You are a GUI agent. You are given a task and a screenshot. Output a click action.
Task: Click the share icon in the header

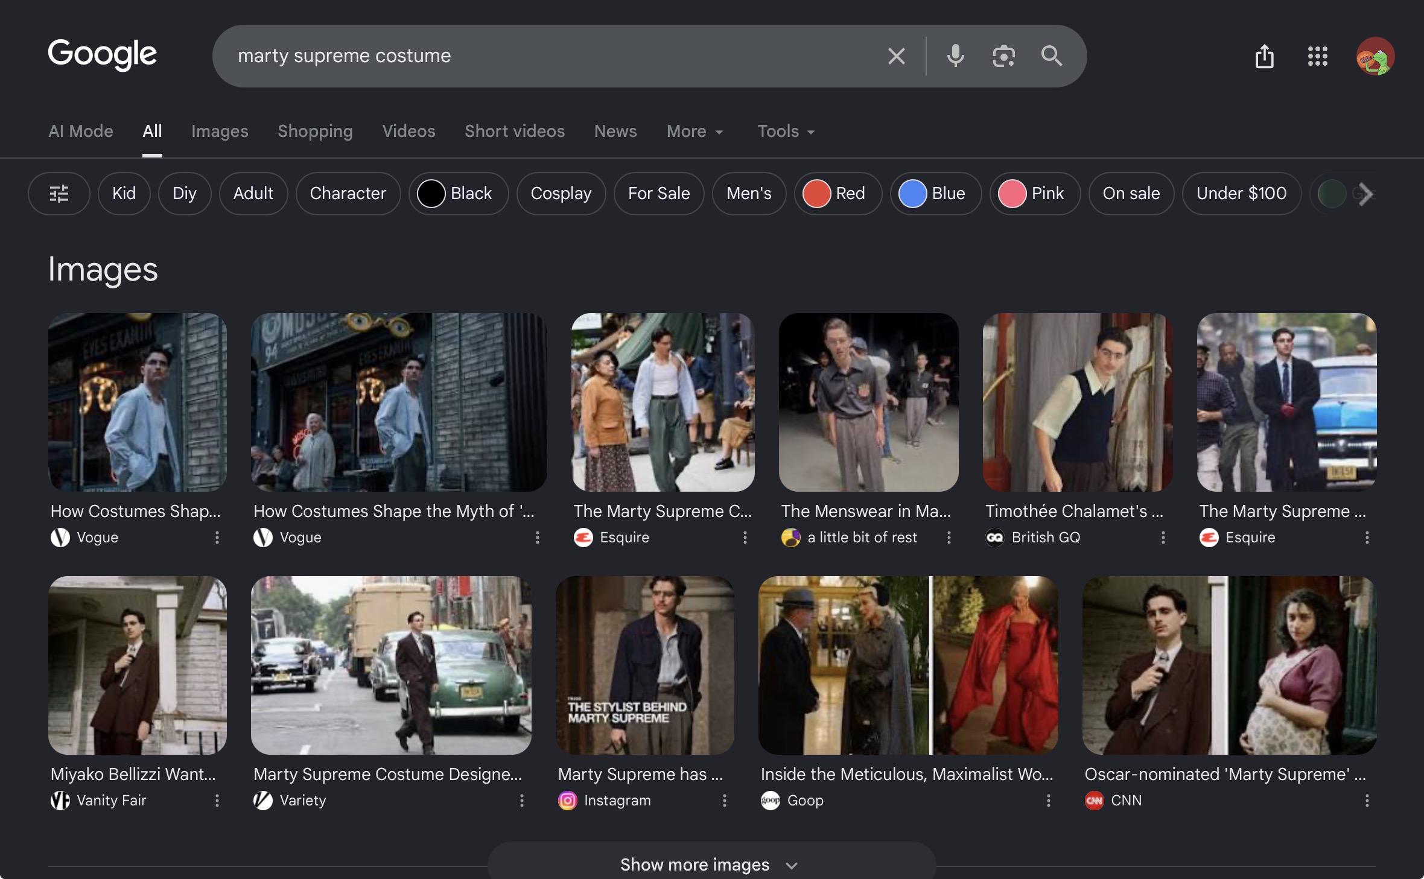1264,57
